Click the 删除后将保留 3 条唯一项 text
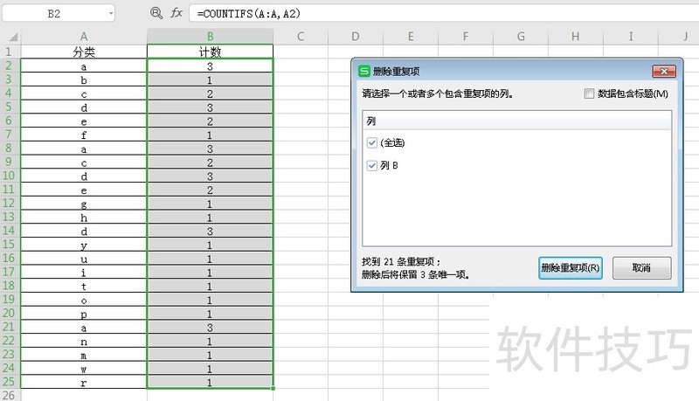 (x=416, y=274)
